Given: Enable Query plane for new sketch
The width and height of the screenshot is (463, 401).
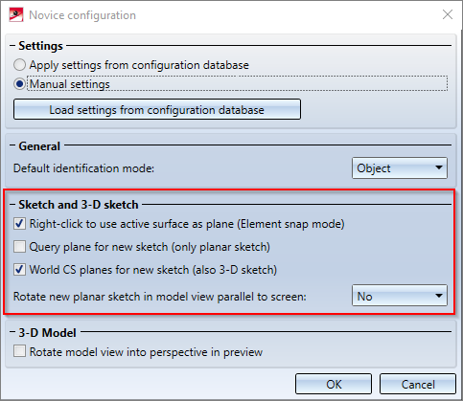Looking at the screenshot, I should coord(19,247).
